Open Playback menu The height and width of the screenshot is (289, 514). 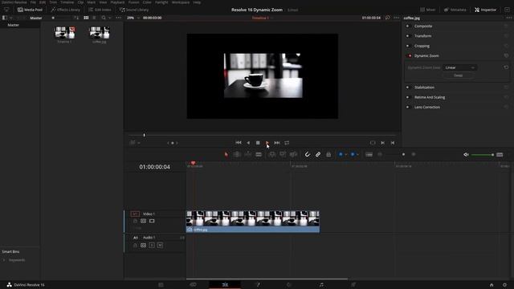pos(117,2)
